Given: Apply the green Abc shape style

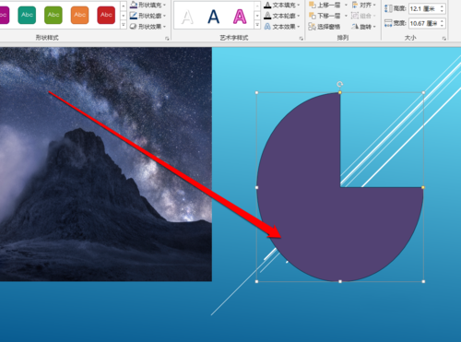Looking at the screenshot, I should 53,15.
